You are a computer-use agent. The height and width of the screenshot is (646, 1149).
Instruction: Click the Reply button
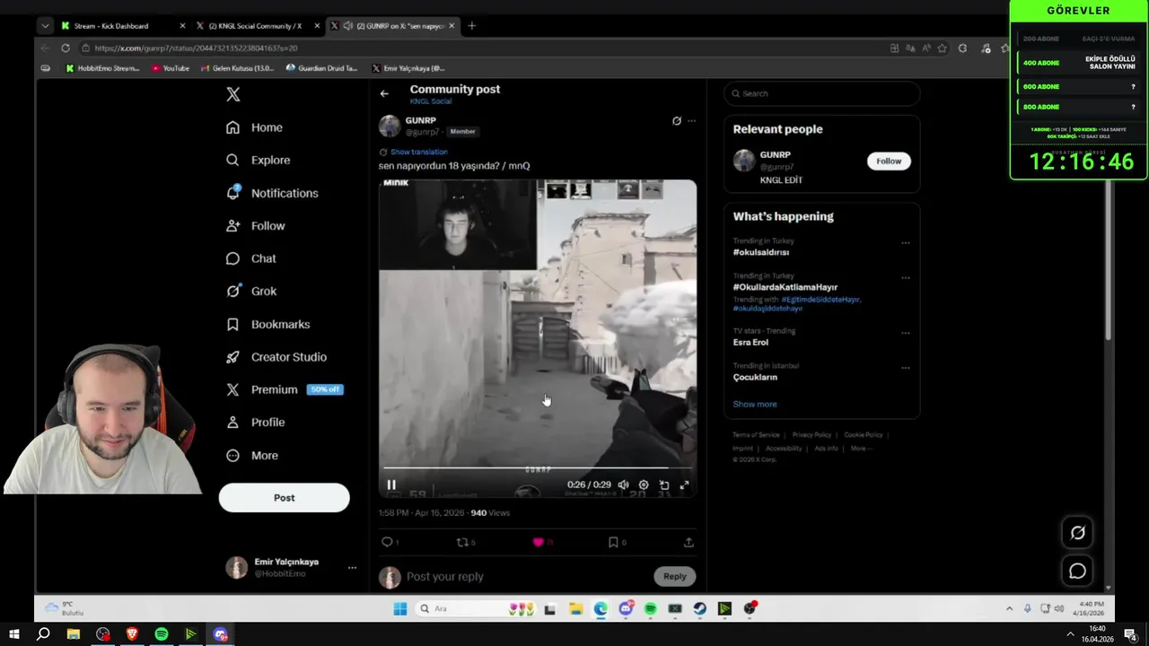675,576
